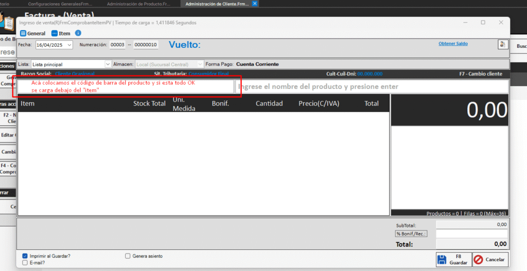
Task: Enable the E-mail checkbox
Action: click(x=25, y=262)
